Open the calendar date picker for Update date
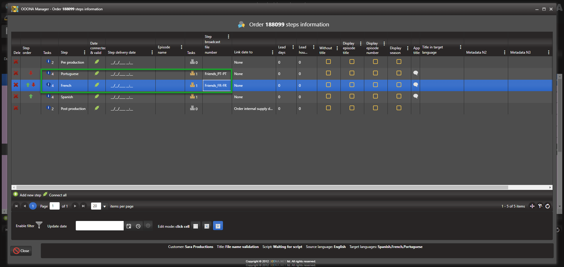The image size is (564, 267). [x=129, y=226]
